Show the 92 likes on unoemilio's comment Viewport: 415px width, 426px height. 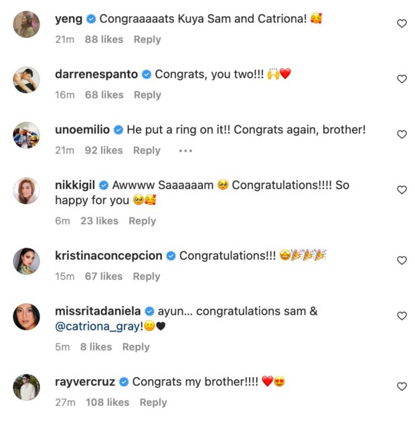point(104,151)
